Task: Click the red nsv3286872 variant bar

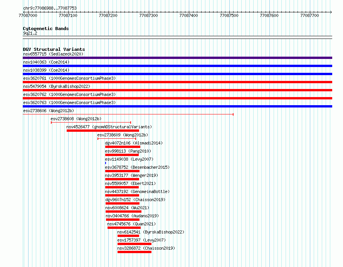Action: point(135,252)
